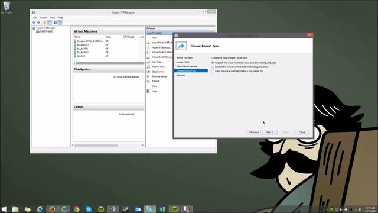This screenshot has height=213, width=378.
Task: Open the Help menu in menu bar
Action: [x=60, y=18]
